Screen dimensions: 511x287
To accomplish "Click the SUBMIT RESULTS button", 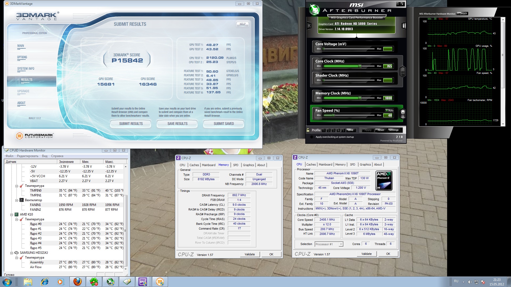I will [131, 124].
